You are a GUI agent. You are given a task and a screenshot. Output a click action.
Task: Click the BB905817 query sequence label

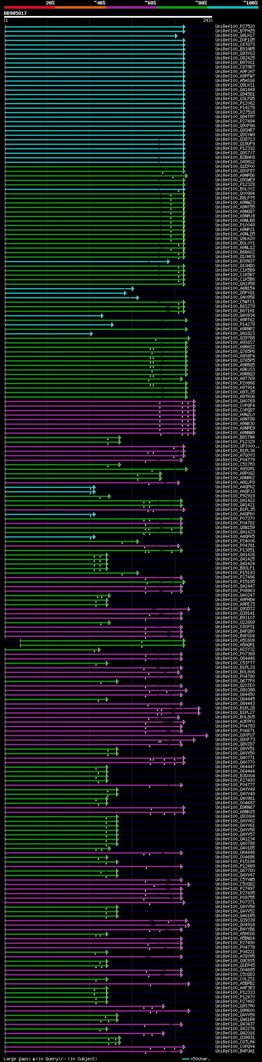click(x=15, y=13)
